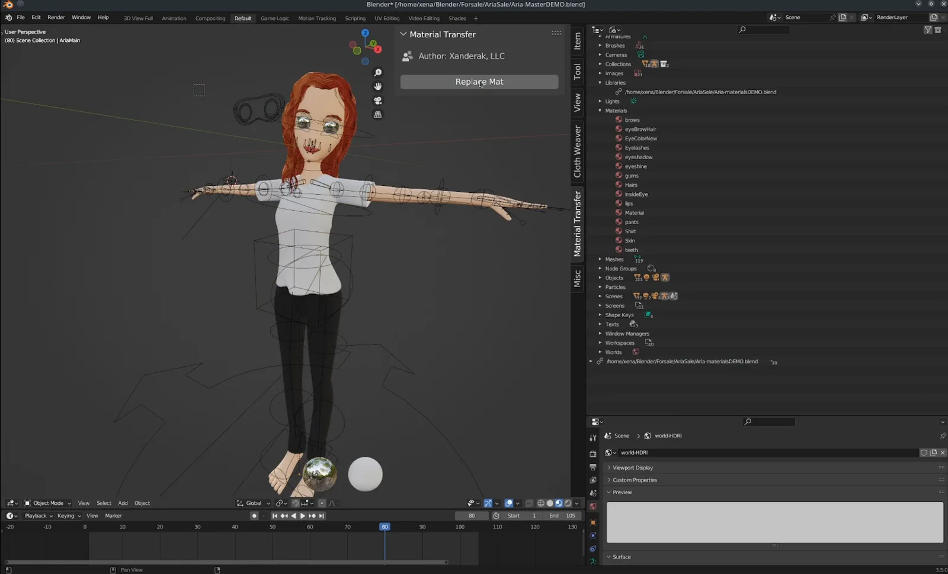The width and height of the screenshot is (948, 574).
Task: Select the Solid viewport shading mode
Action: pos(549,503)
